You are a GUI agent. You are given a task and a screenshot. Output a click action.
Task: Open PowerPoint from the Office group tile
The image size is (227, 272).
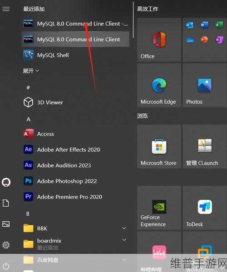pos(204,40)
